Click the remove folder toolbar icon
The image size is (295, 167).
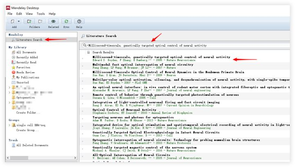click(40, 21)
